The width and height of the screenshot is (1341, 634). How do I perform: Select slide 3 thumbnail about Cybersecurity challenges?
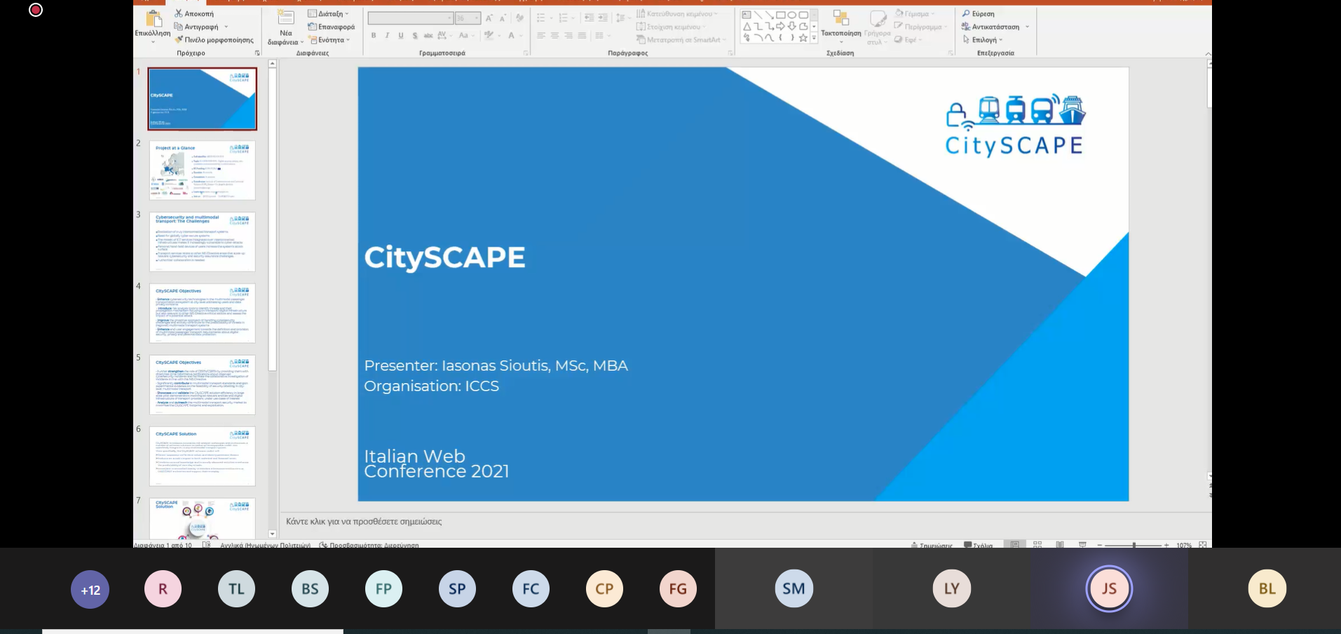202,242
